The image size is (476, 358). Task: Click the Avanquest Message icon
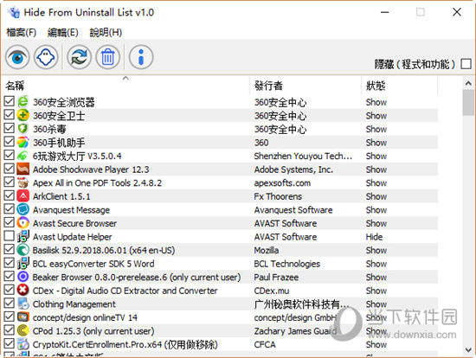23,209
